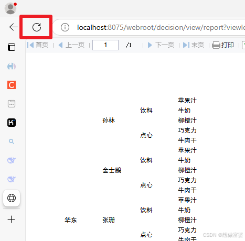The width and height of the screenshot is (245, 241).
Task: Click 巧克力 in 张珊's rows
Action: (187, 230)
